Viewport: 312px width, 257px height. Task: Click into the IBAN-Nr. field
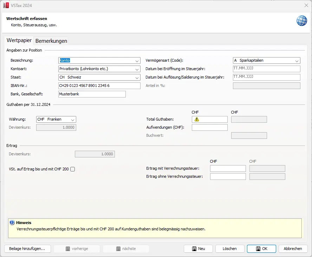(99, 86)
